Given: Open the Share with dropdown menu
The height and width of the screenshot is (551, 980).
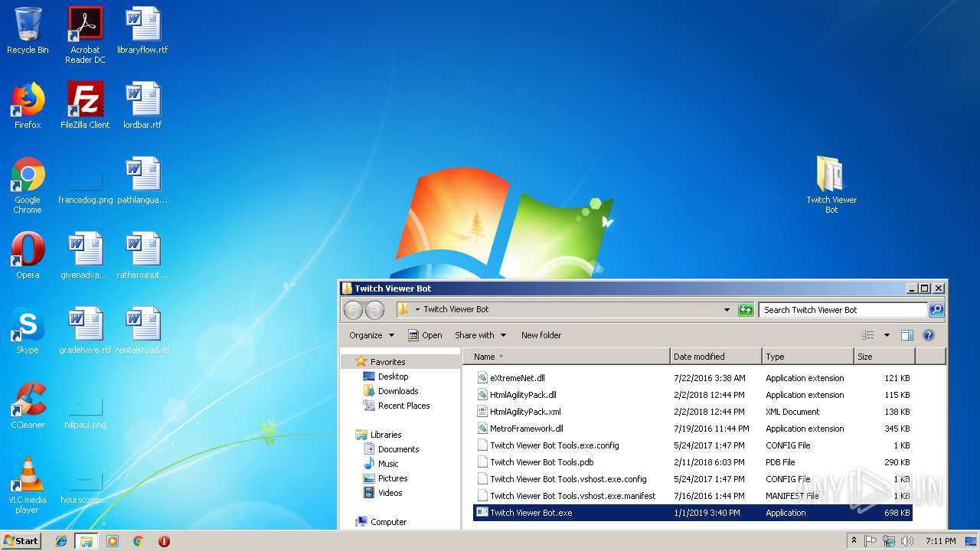Looking at the screenshot, I should [x=480, y=335].
